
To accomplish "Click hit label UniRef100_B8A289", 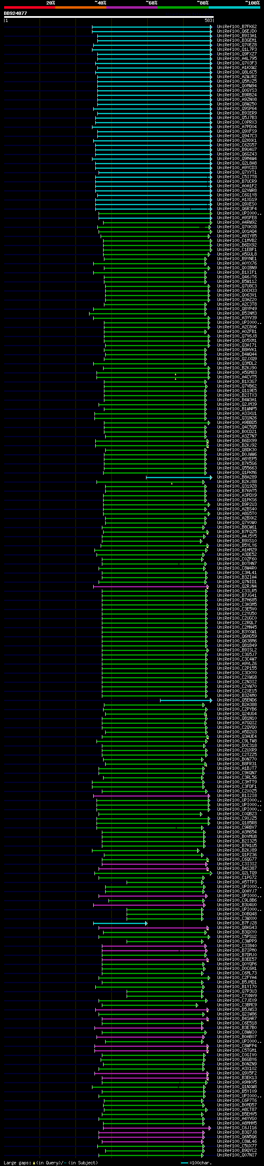I will tap(237, 477).
